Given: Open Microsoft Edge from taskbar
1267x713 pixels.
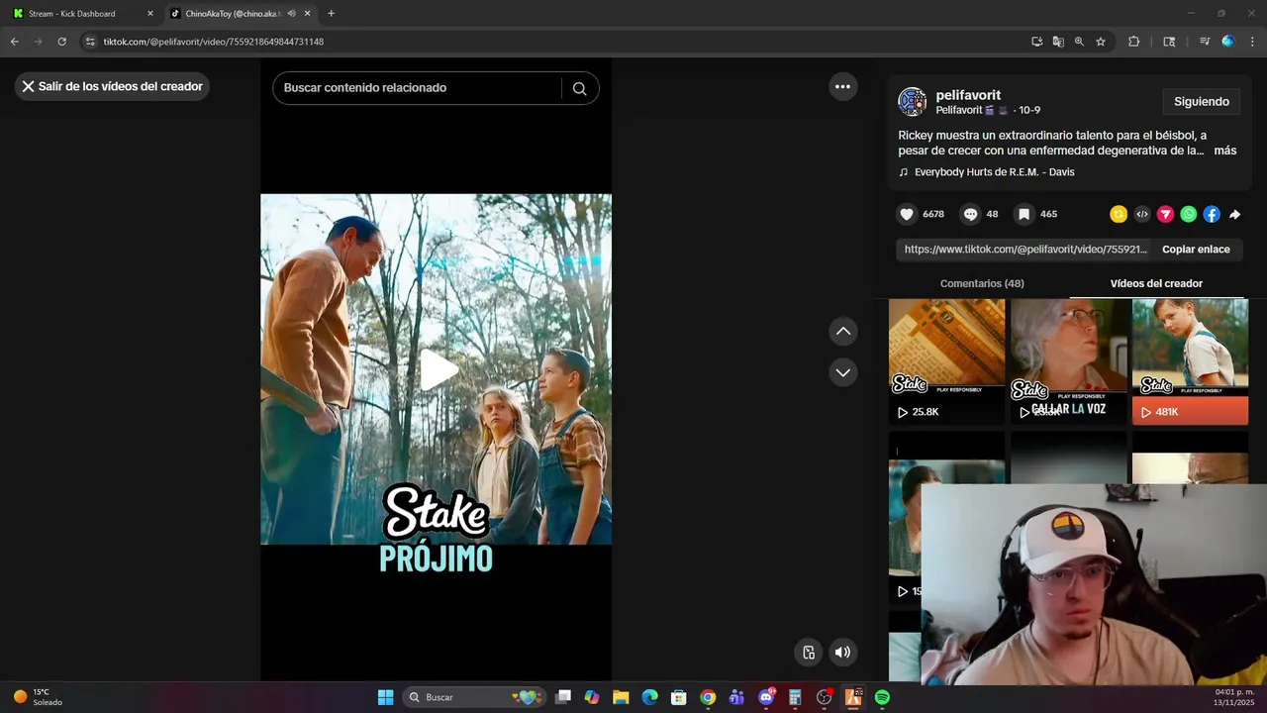Looking at the screenshot, I should [x=649, y=697].
